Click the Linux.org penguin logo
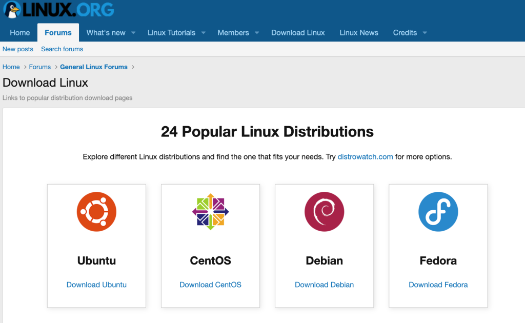This screenshot has height=323, width=525. pos(58,9)
